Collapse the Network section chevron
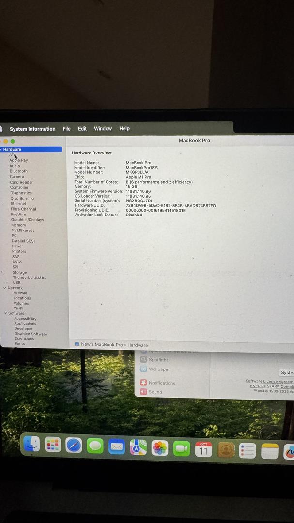This screenshot has width=294, height=523. tap(5, 288)
